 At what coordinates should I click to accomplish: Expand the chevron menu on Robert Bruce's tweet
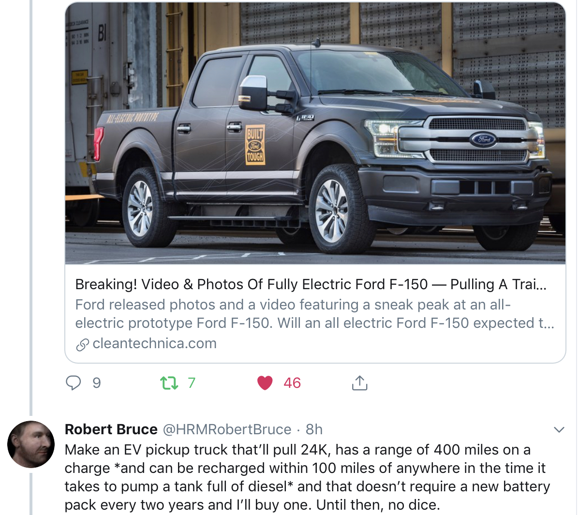point(559,429)
